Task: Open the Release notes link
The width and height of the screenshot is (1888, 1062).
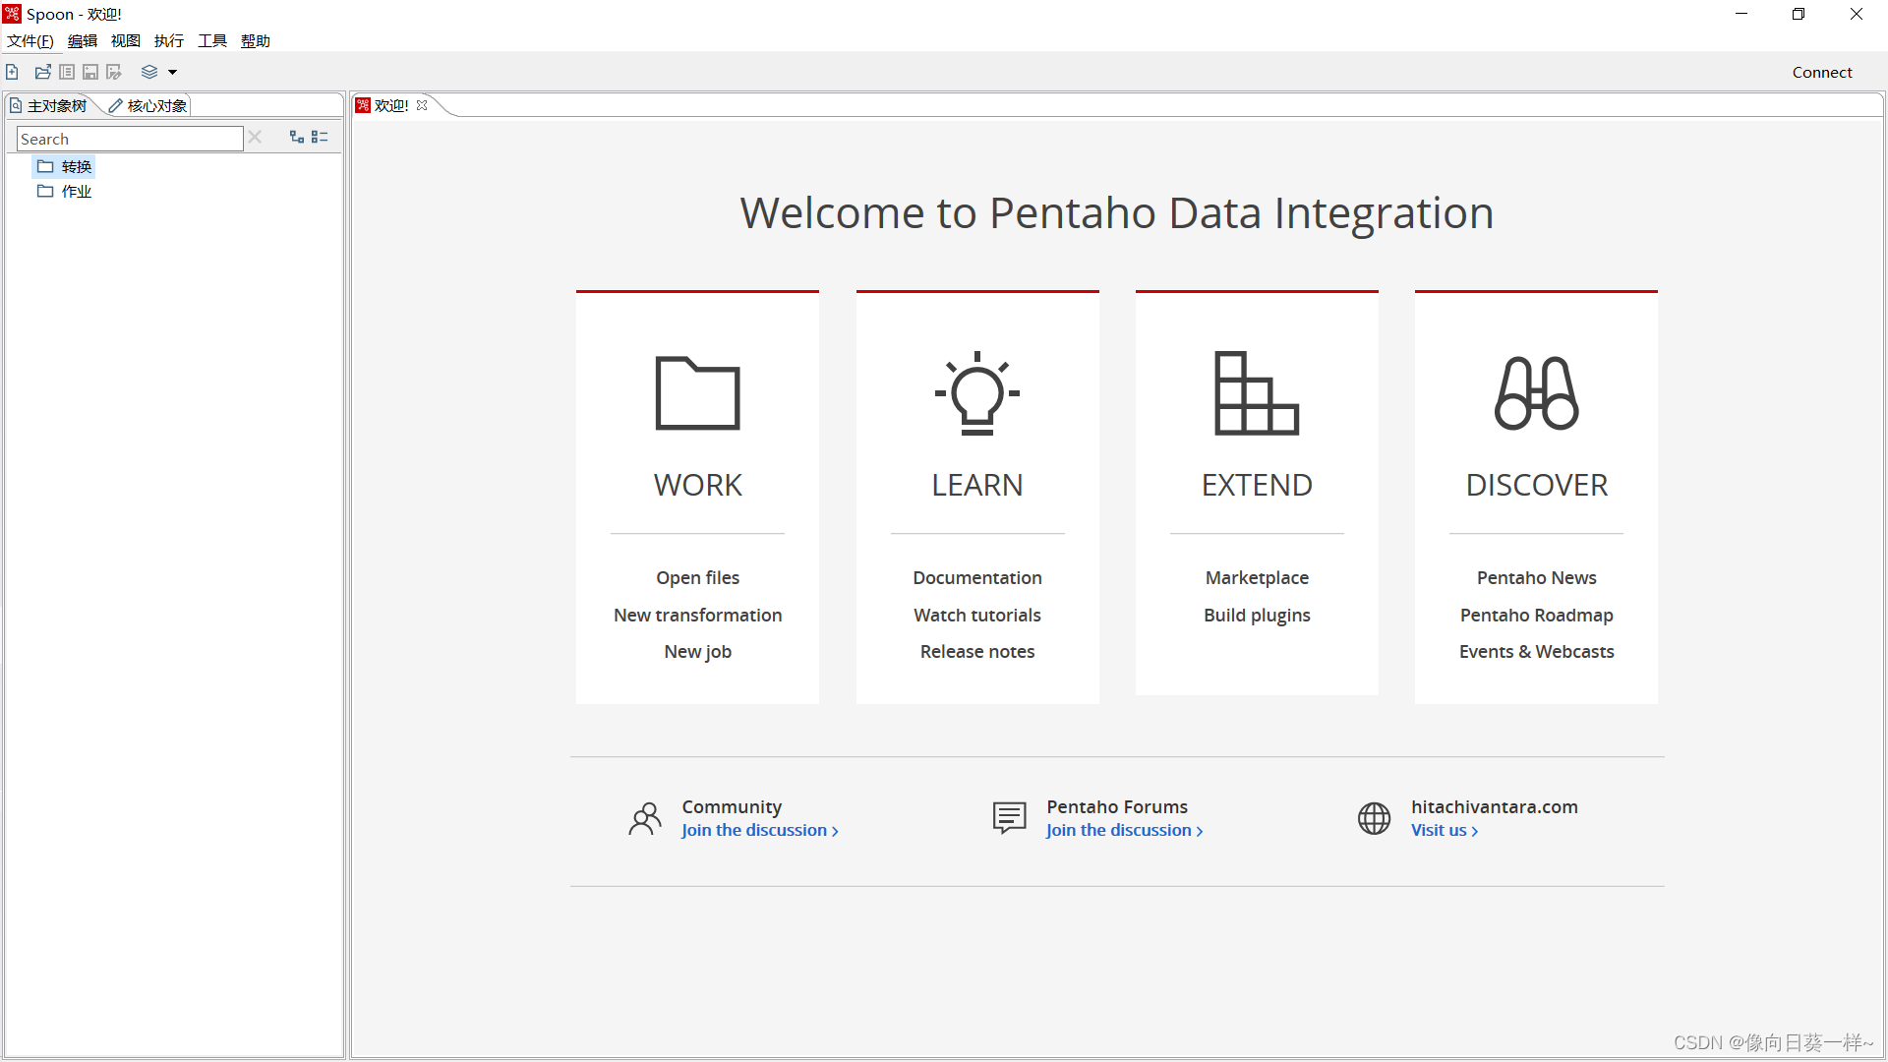Action: tap(977, 651)
